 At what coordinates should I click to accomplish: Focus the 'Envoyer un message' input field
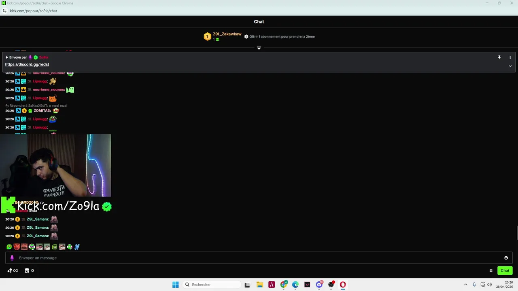[259, 258]
